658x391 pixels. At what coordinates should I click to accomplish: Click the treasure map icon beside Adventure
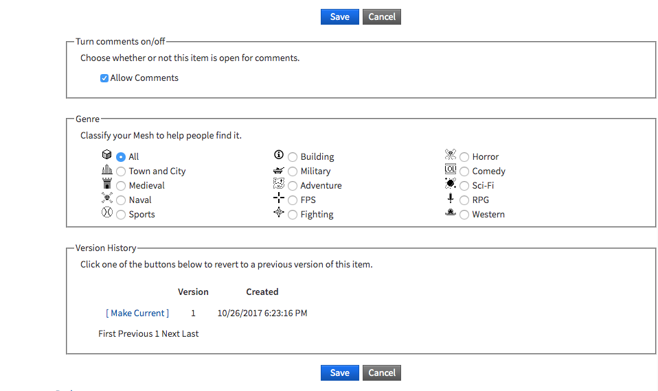point(279,184)
